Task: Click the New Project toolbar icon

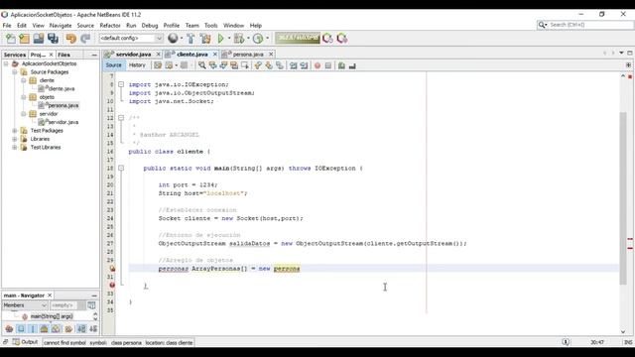Action: pos(24,39)
